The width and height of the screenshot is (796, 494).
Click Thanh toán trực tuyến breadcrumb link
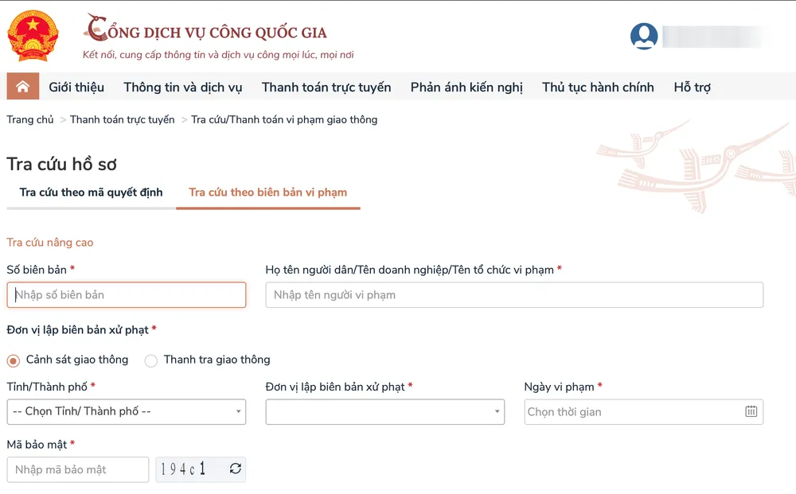coord(122,119)
